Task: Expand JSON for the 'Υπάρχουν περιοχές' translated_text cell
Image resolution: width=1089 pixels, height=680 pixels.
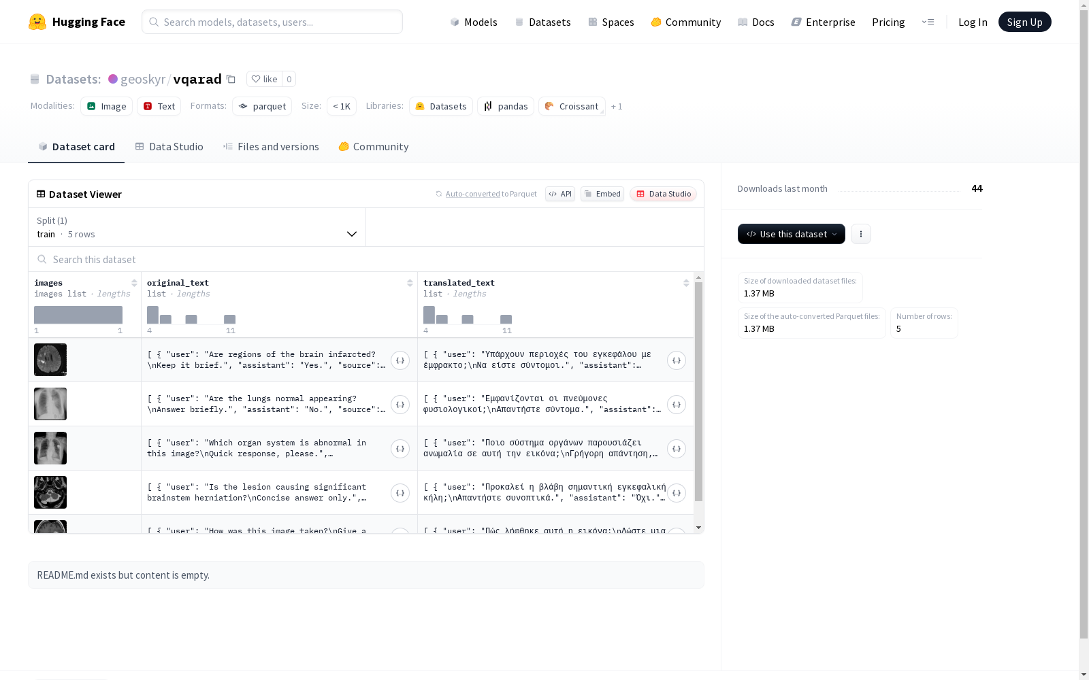Action: (677, 360)
